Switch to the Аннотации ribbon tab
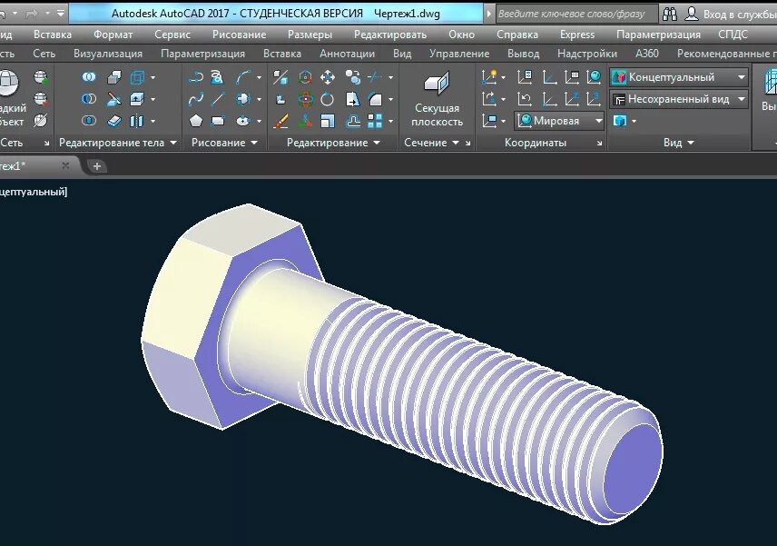The image size is (777, 546). tap(347, 54)
